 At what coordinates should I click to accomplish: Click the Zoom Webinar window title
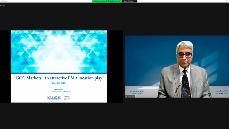pyautogui.click(x=4, y=1)
